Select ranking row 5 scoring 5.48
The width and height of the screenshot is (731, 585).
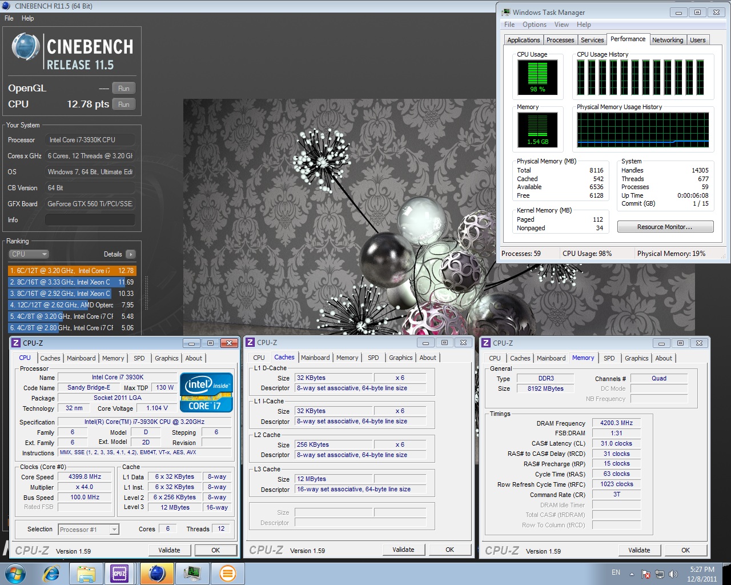click(x=72, y=316)
